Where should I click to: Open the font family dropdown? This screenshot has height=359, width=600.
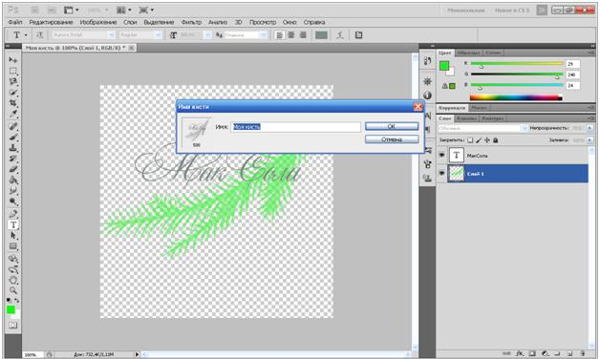(x=111, y=35)
